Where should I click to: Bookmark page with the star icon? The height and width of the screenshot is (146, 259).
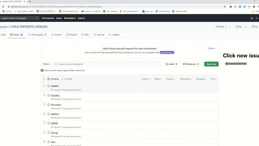pos(225,6)
